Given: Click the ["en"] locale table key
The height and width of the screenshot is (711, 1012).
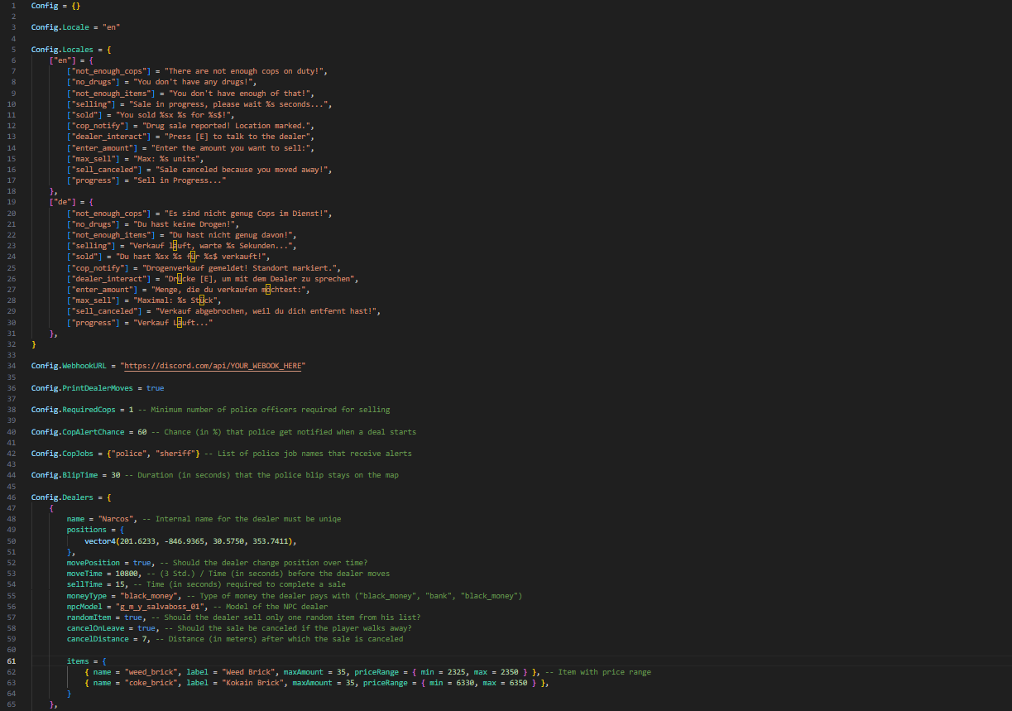Looking at the screenshot, I should point(61,61).
